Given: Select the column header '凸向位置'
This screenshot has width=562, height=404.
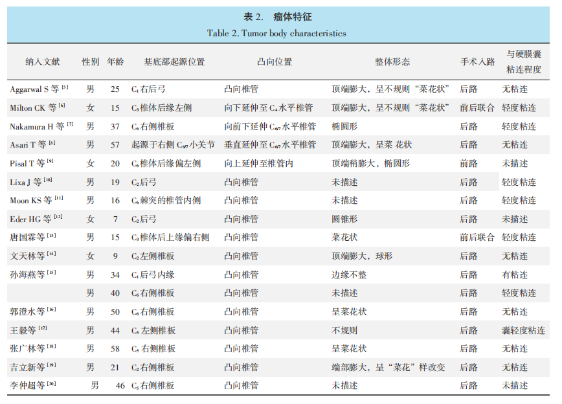Looking at the screenshot, I should 275,62.
